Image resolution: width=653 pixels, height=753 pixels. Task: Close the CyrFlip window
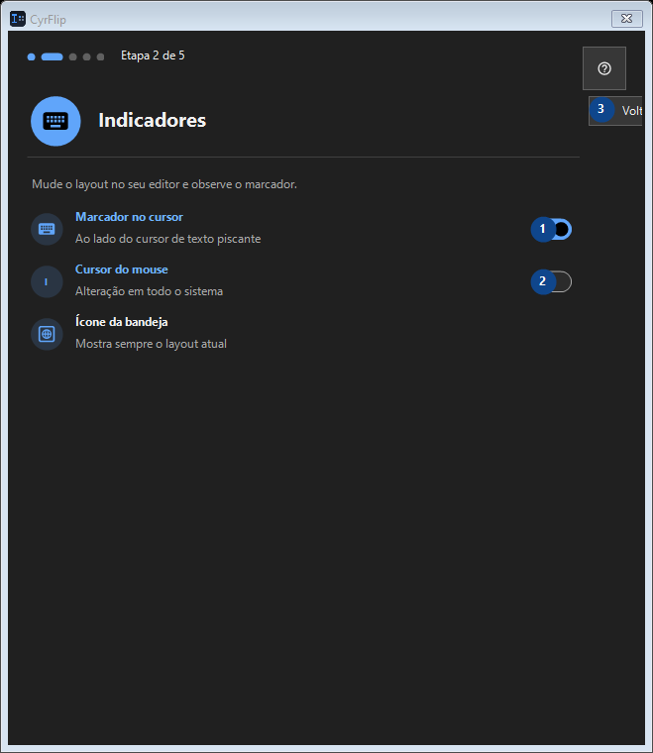point(626,19)
